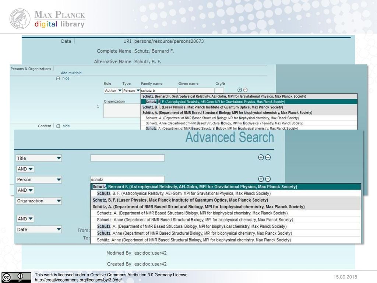This screenshot has height=283, width=377.
Task: Select bold 'Schütz, A.' suggestion in Advanced Search
Action: pos(226,207)
